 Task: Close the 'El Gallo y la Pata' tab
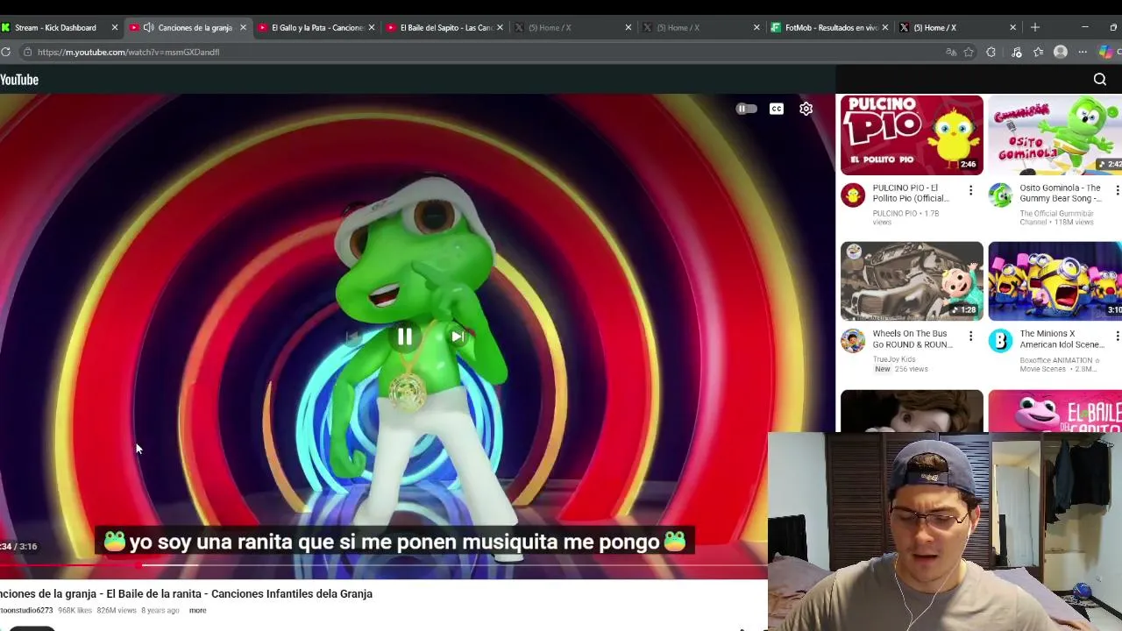[x=371, y=27]
